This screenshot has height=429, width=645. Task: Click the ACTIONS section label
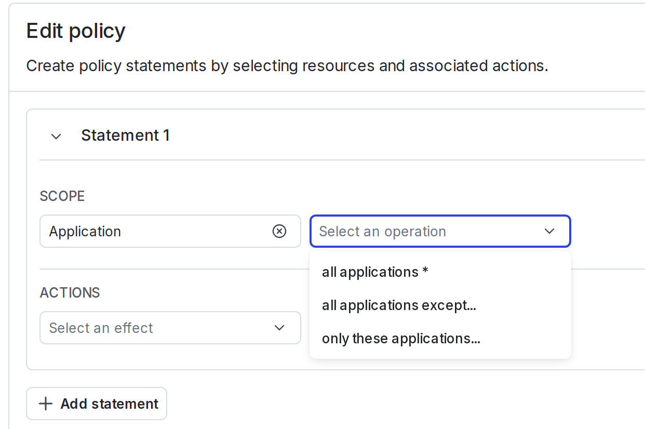point(70,292)
